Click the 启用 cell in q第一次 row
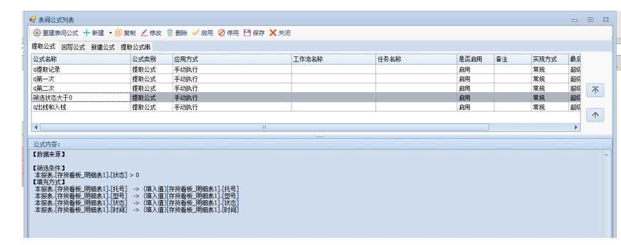This screenshot has width=621, height=245. 476,79
